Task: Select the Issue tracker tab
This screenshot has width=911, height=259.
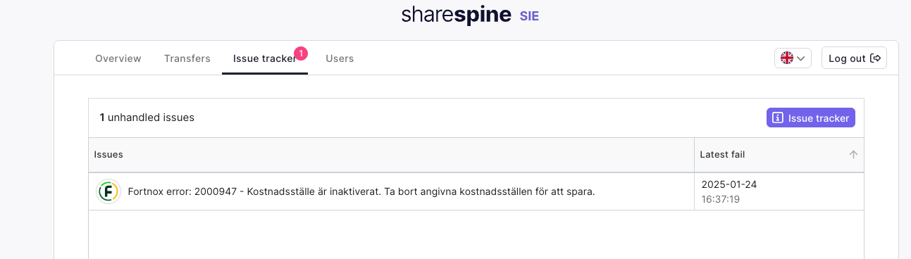Action: coord(265,58)
